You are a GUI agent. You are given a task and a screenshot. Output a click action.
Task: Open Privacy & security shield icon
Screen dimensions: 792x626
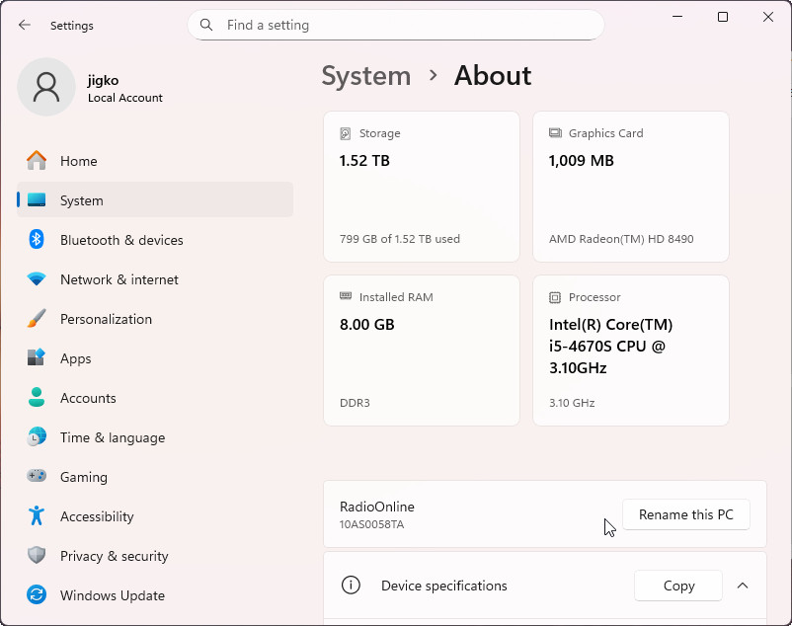tap(37, 556)
